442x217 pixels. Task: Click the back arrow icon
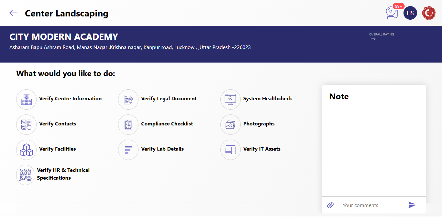click(x=13, y=13)
